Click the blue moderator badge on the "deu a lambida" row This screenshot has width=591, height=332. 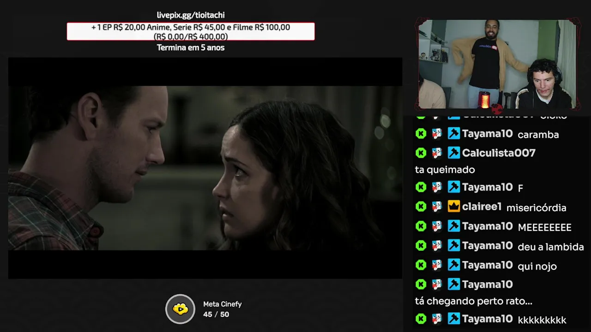(454, 246)
